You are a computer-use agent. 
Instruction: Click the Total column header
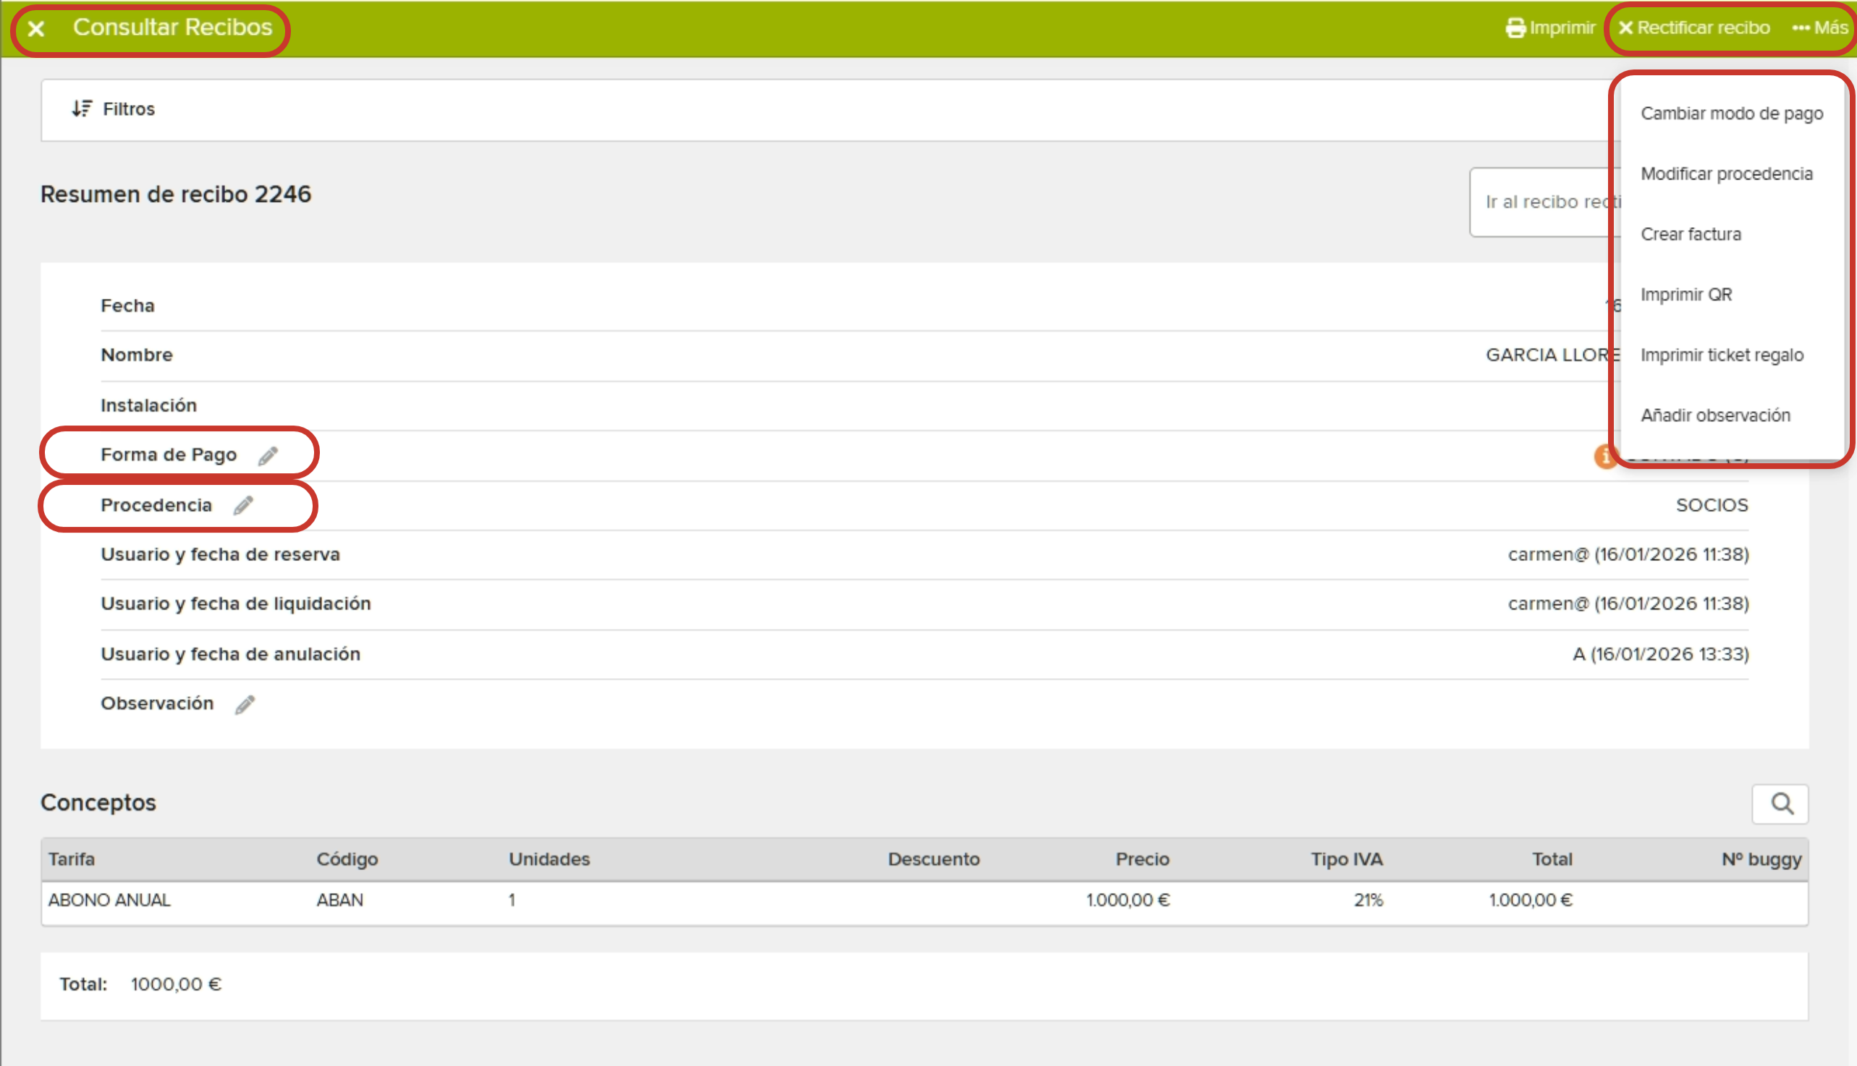click(x=1551, y=860)
